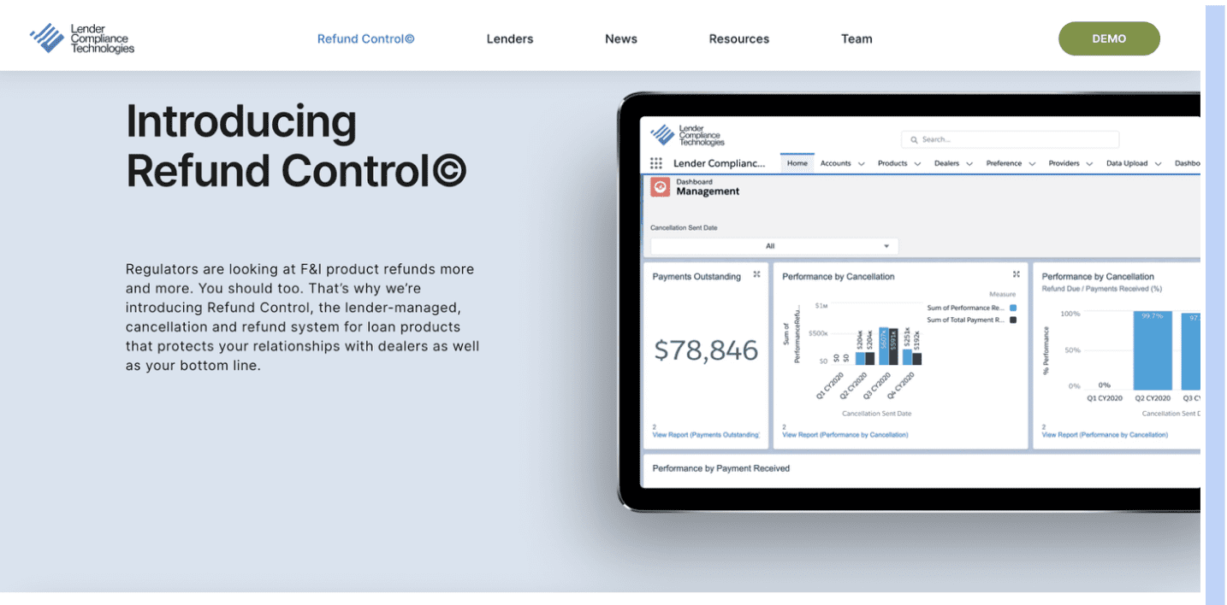Expand the Data Upload tab chevron

pos(1158,164)
